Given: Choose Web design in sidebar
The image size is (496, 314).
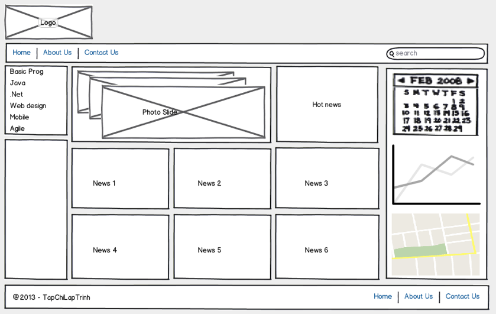Looking at the screenshot, I should pyautogui.click(x=28, y=106).
